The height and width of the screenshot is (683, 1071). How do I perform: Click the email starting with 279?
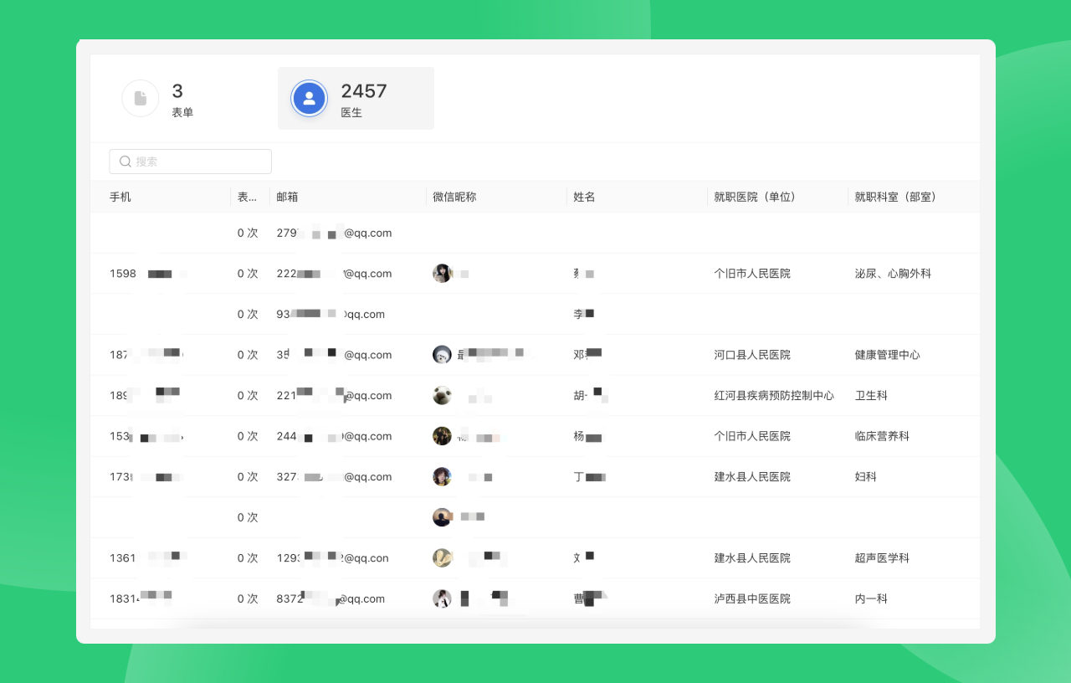tap(334, 233)
